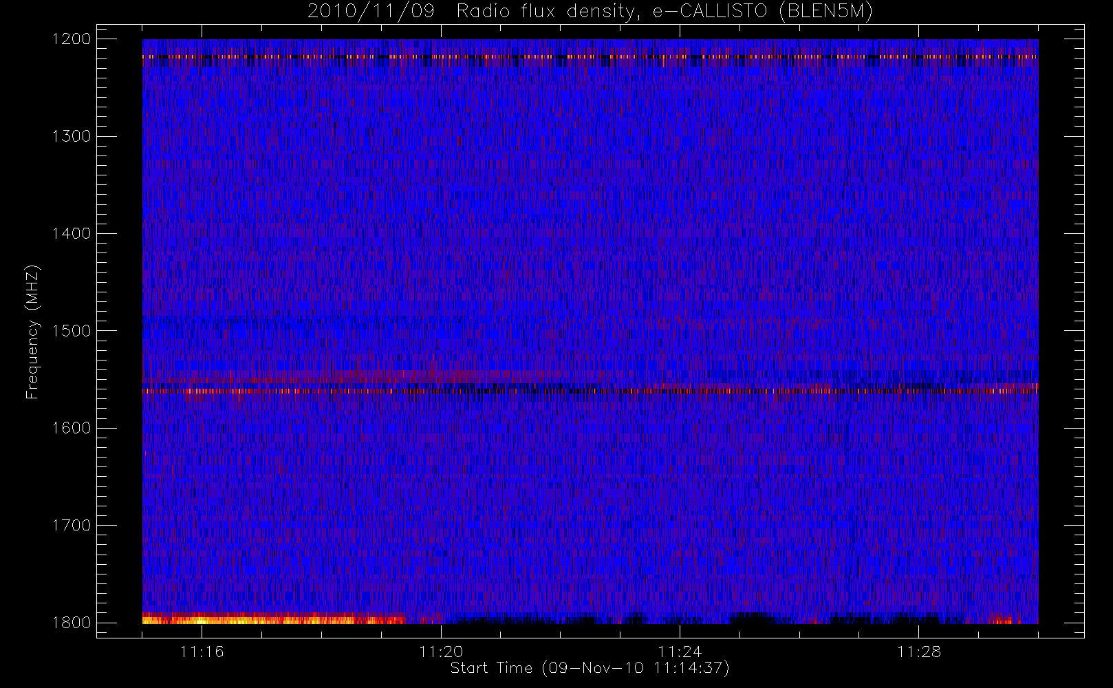Click the bright yellow burst near 1800 MHz
The width and height of the screenshot is (1113, 688).
pyautogui.click(x=273, y=619)
